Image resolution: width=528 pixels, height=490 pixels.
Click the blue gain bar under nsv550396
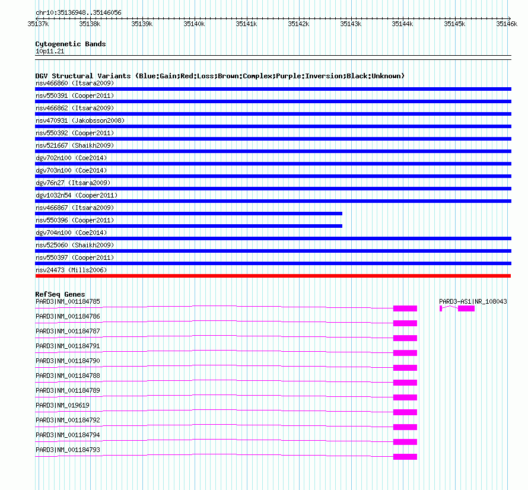coord(189,226)
